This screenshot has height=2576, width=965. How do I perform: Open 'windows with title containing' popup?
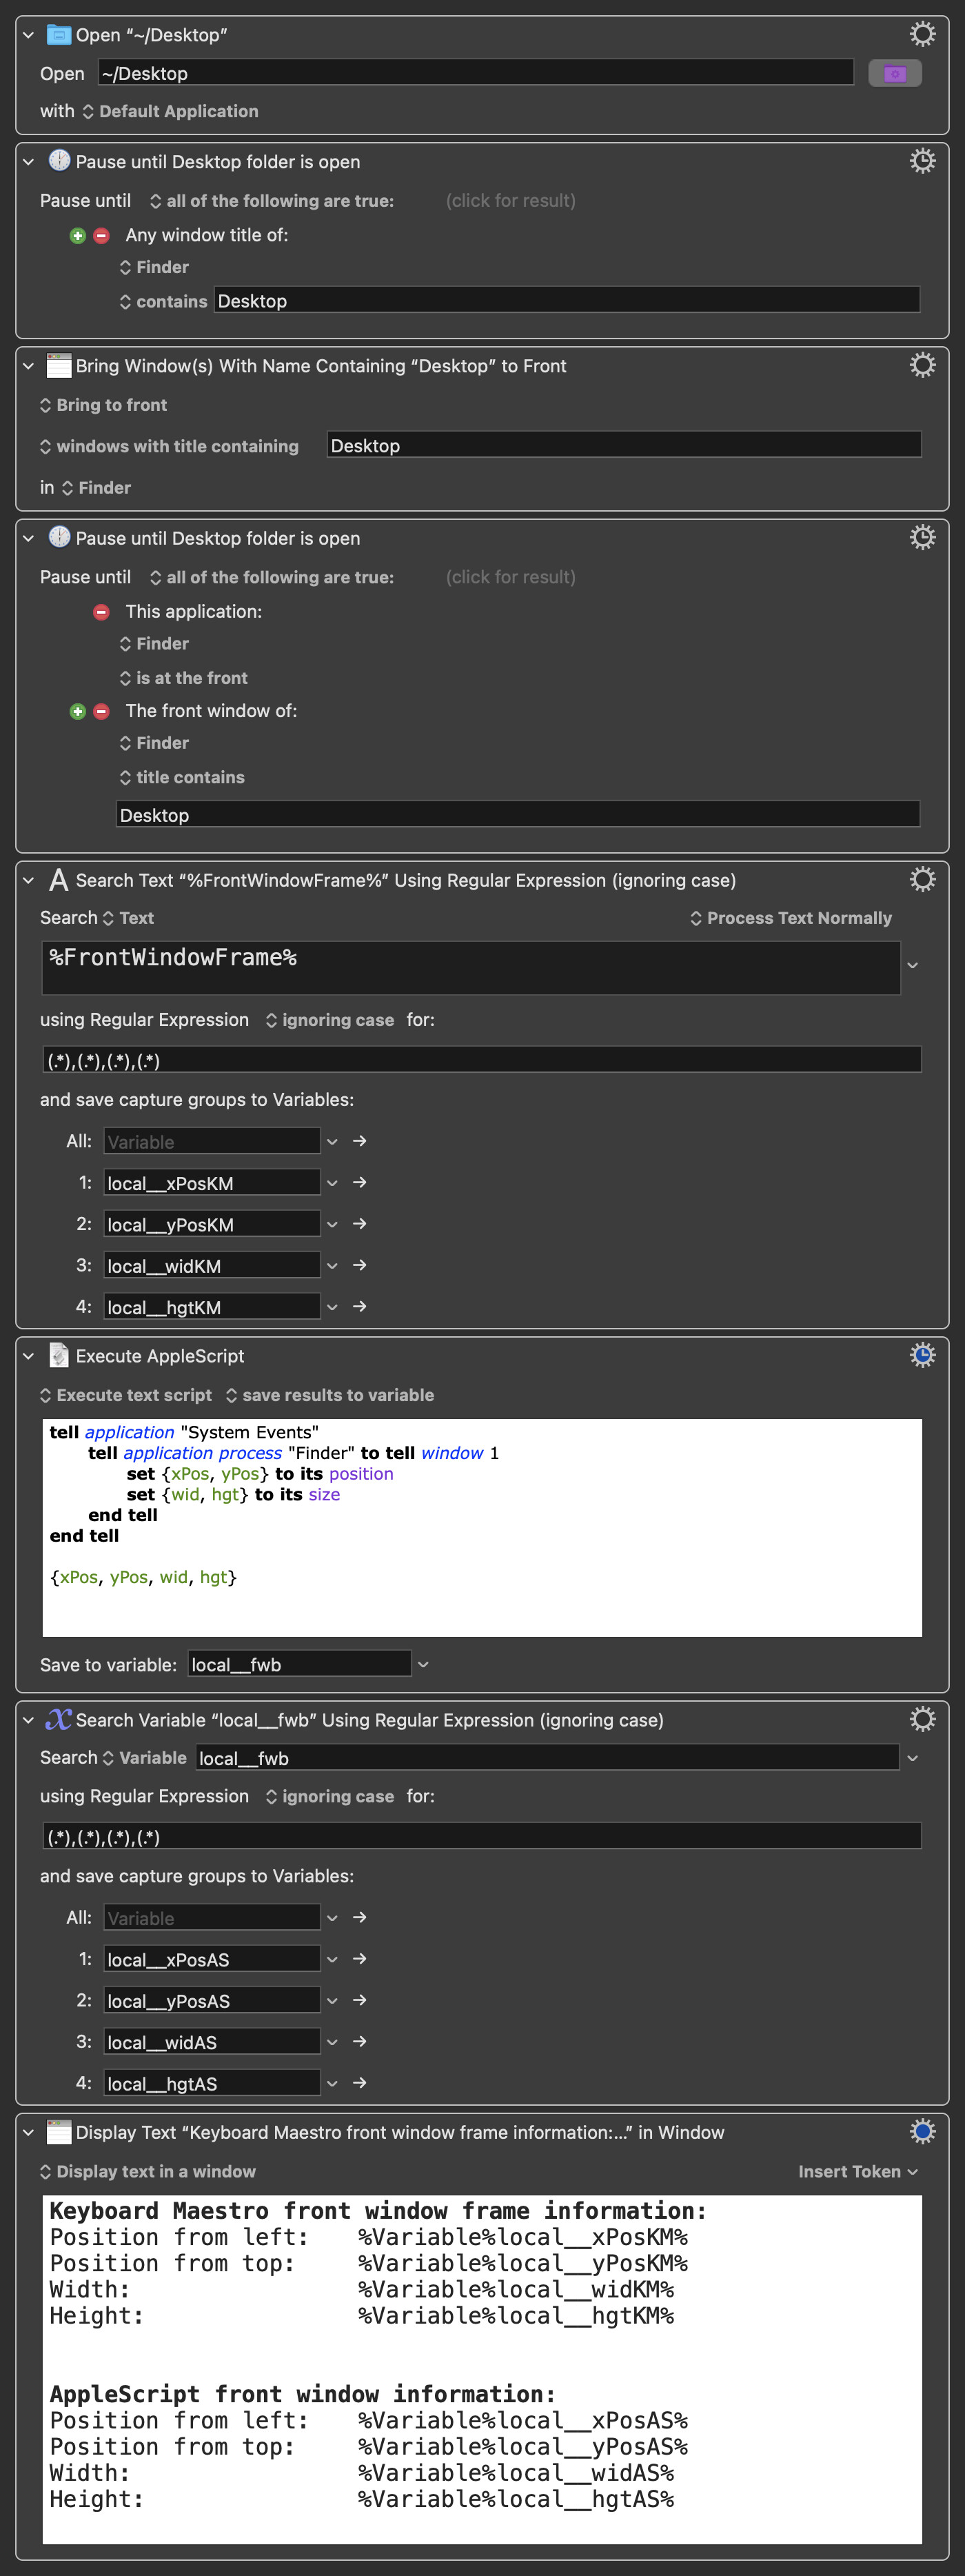(169, 446)
